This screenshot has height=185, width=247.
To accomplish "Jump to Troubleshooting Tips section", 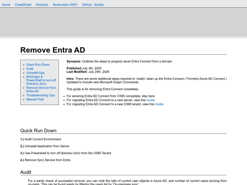I will pyautogui.click(x=41, y=95).
